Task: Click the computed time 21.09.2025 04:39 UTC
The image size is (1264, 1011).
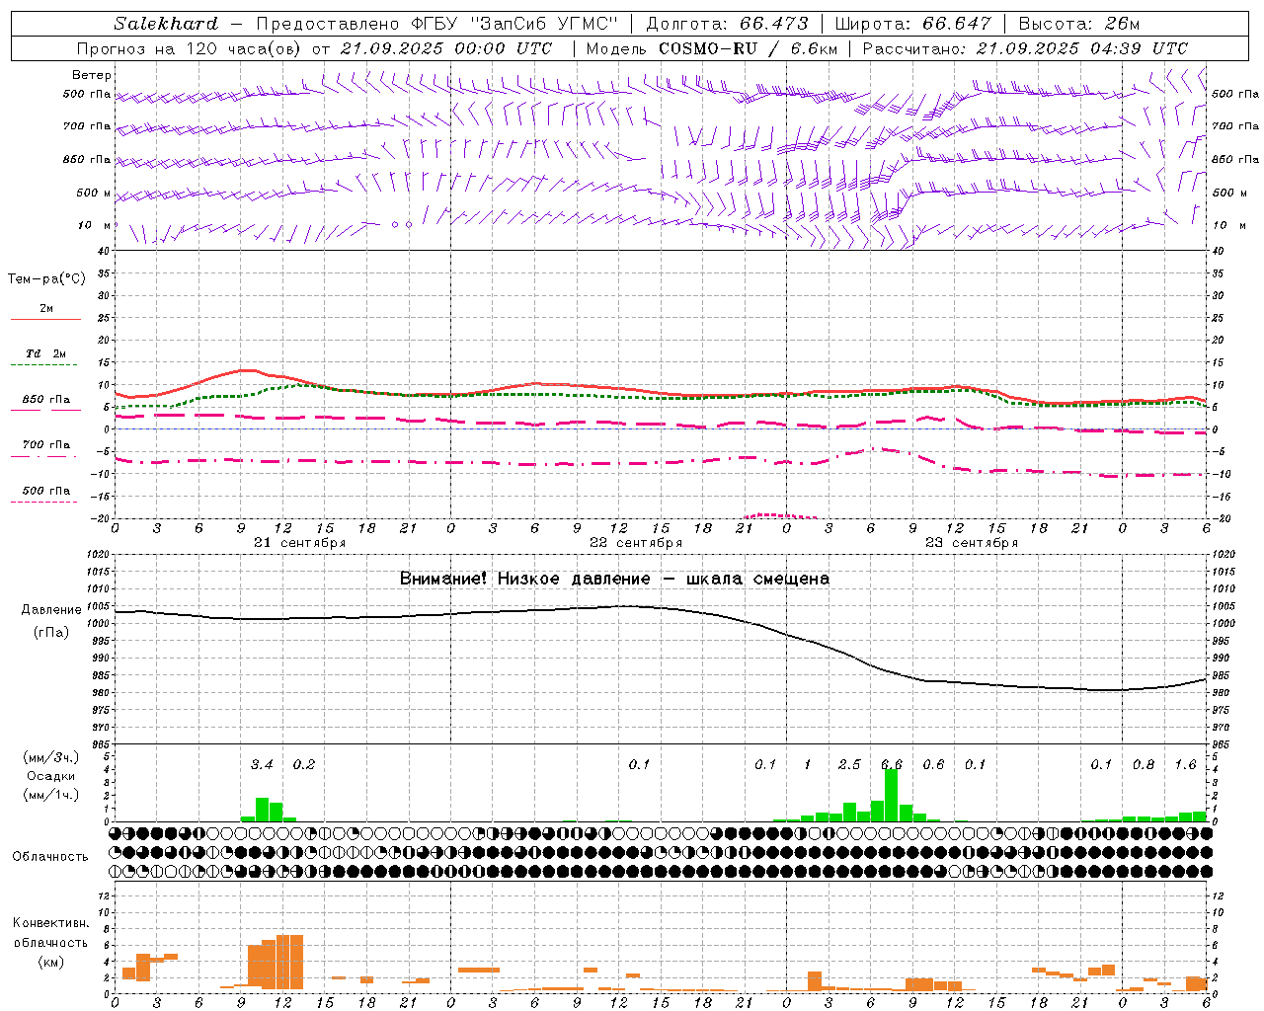Action: click(x=1081, y=48)
